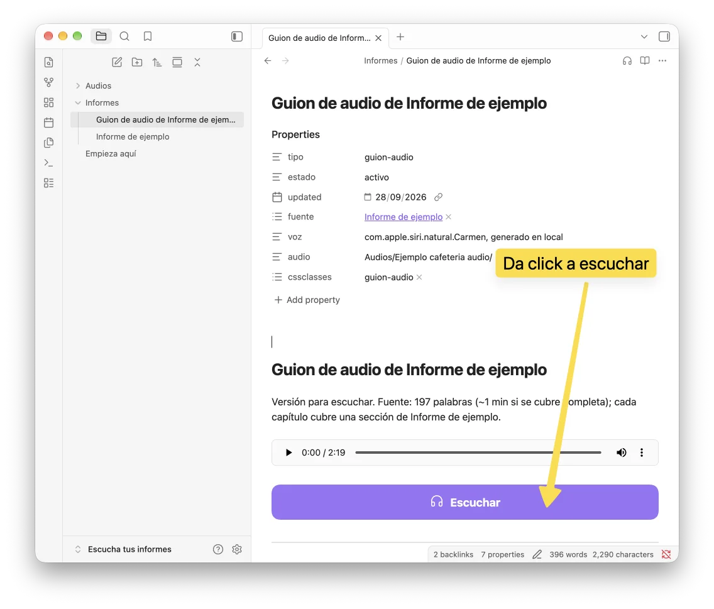Open graph view ribbon icon
This screenshot has height=609, width=714.
pyautogui.click(x=49, y=82)
